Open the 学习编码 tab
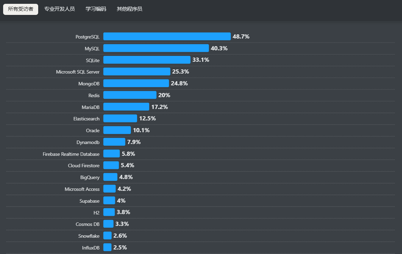The height and width of the screenshot is (254, 402). coord(96,9)
